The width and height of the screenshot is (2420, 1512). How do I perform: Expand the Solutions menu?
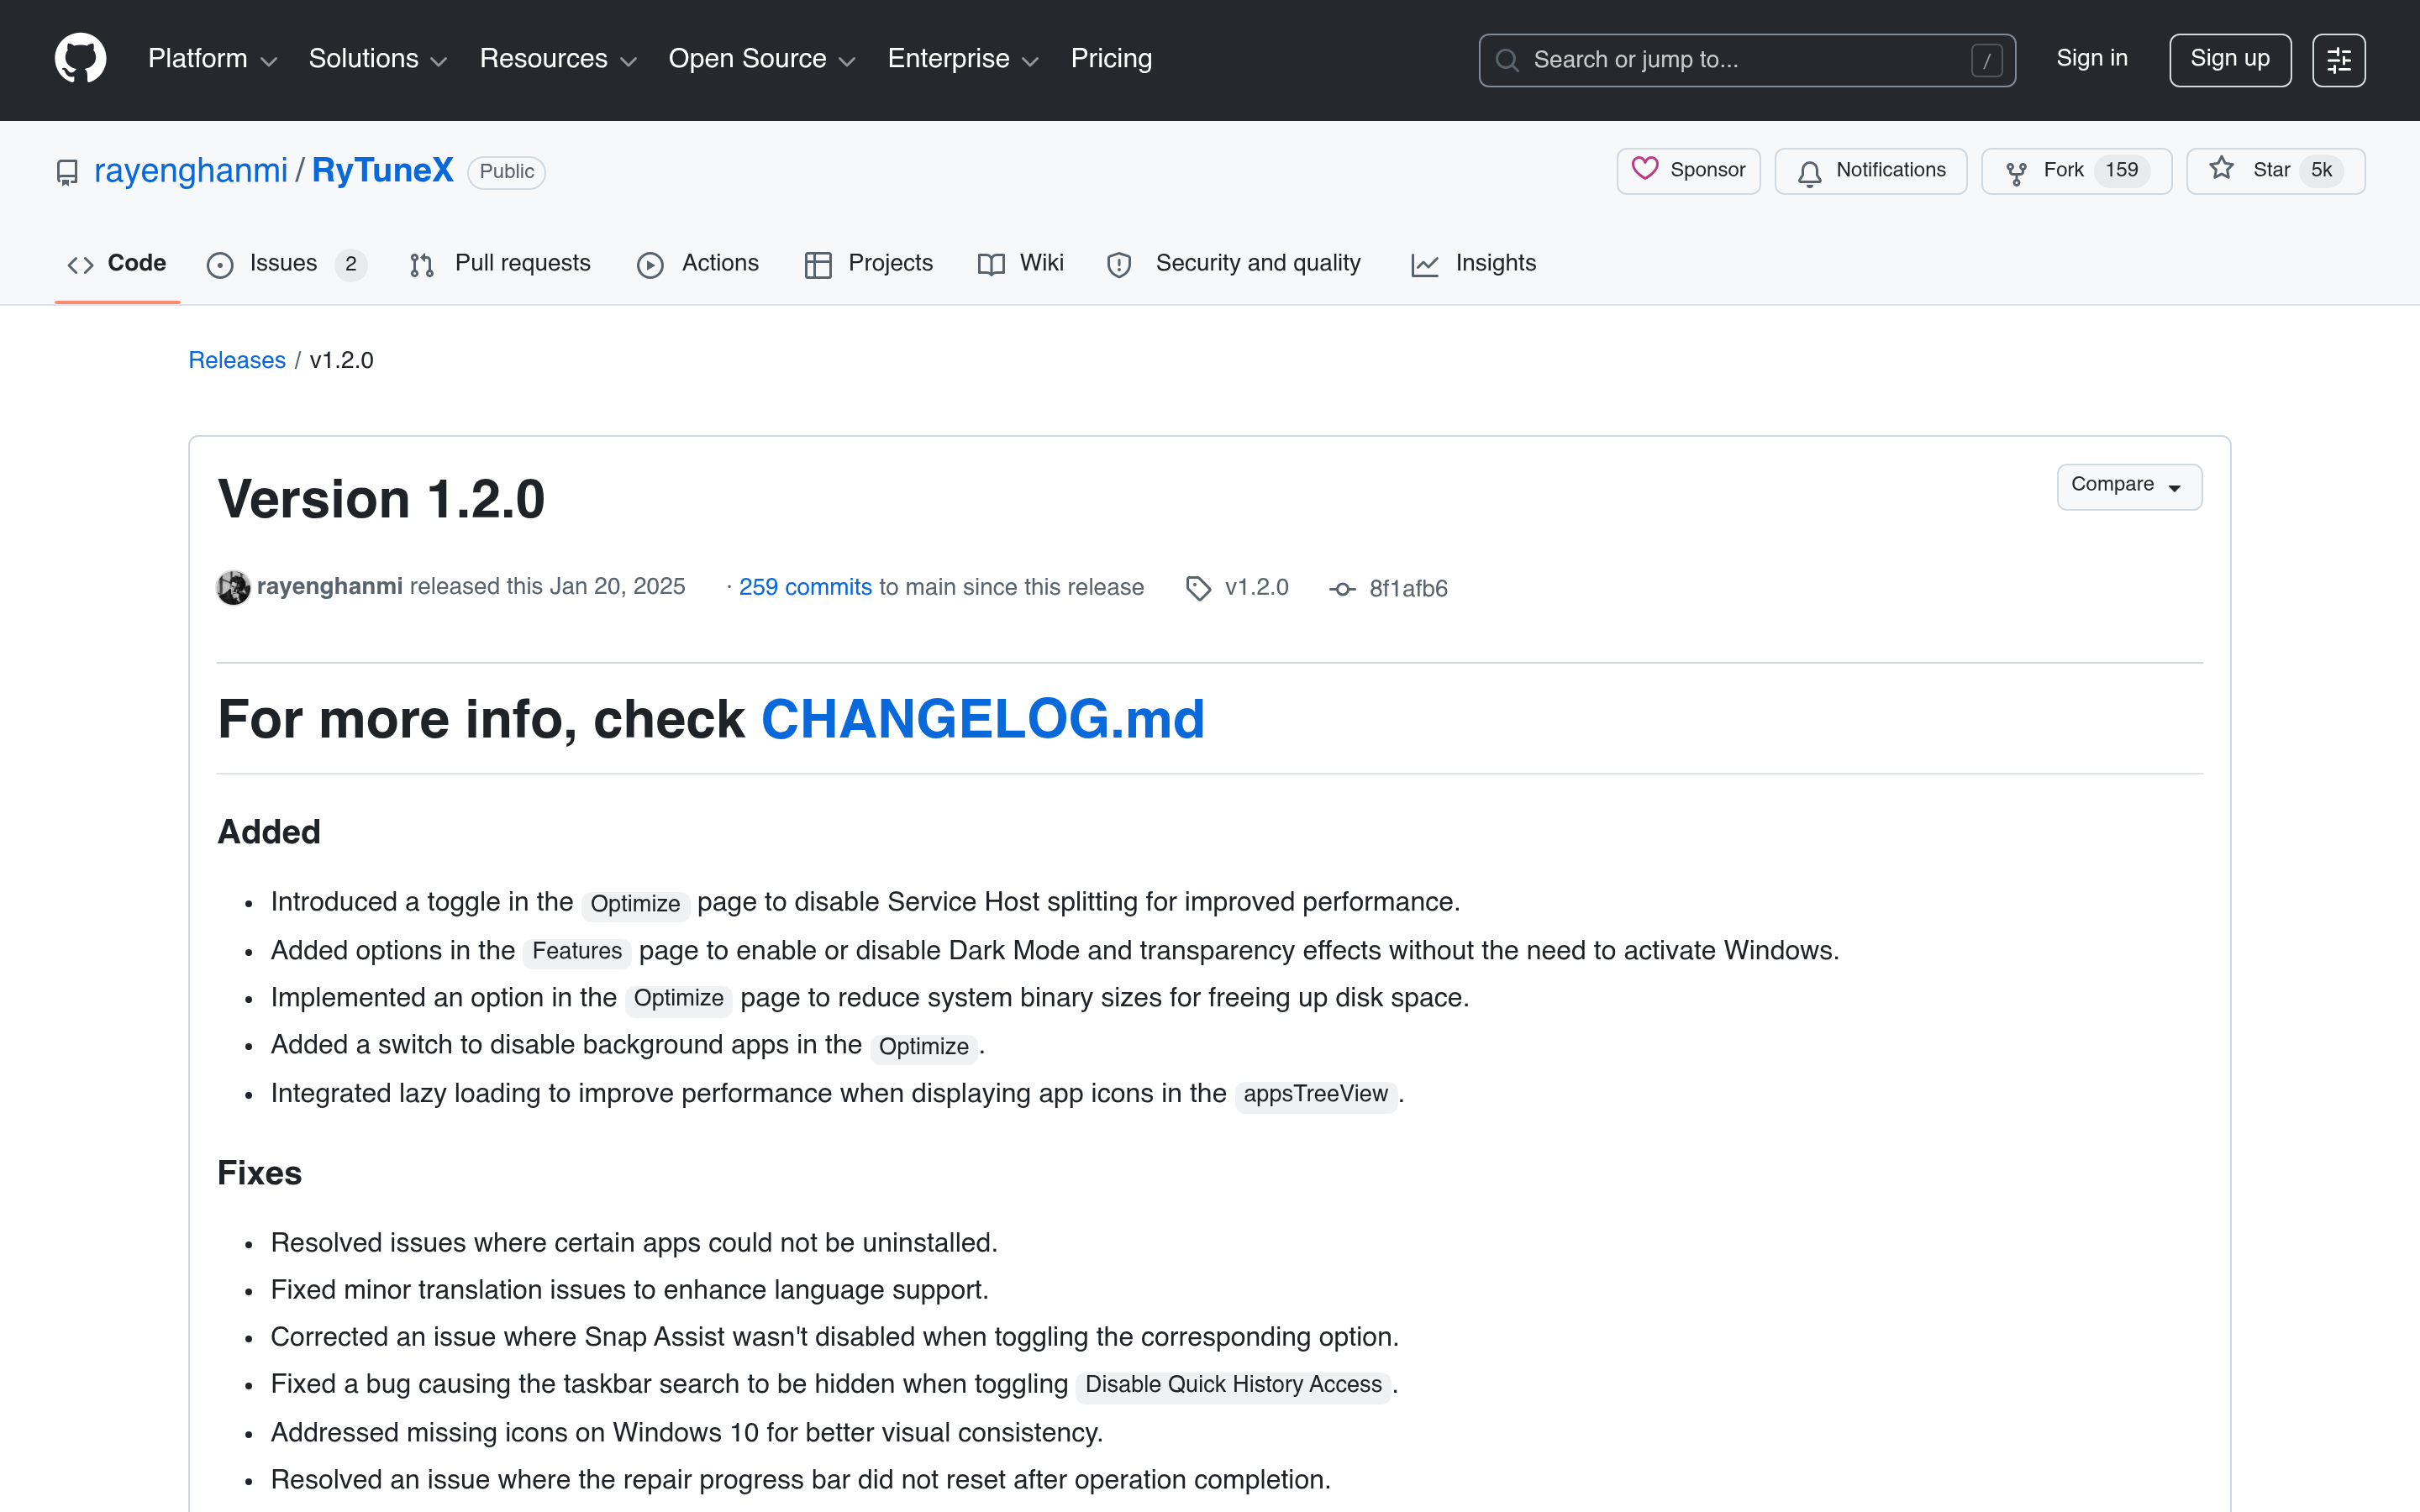378,59
